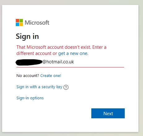
Task: Click the "Sign in" heading
Action: point(27,37)
